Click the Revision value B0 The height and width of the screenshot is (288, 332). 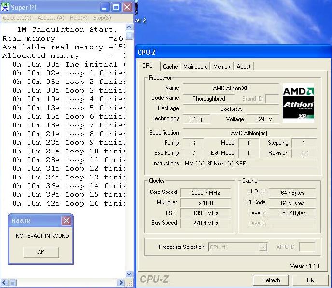(304, 153)
